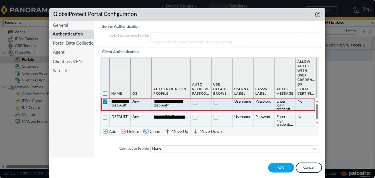Screen dimensions: 375x178
Task: Click the OK button
Action: pyautogui.click(x=281, y=167)
